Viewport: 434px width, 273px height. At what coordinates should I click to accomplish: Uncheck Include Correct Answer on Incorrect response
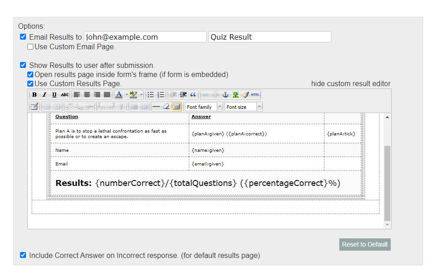click(x=23, y=255)
